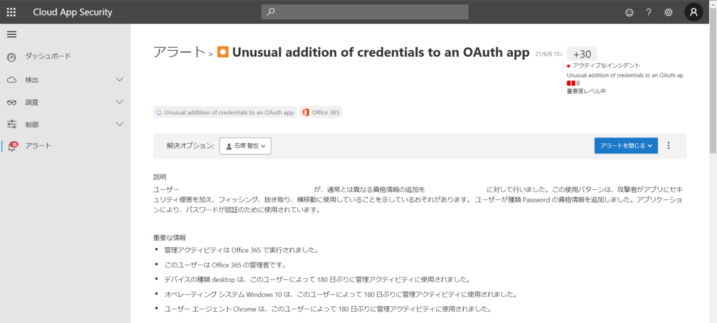
Task: Click the Office 365 tag
Action: [x=321, y=112]
